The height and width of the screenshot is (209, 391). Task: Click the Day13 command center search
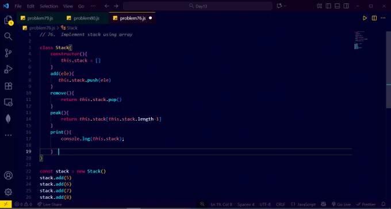coord(198,6)
